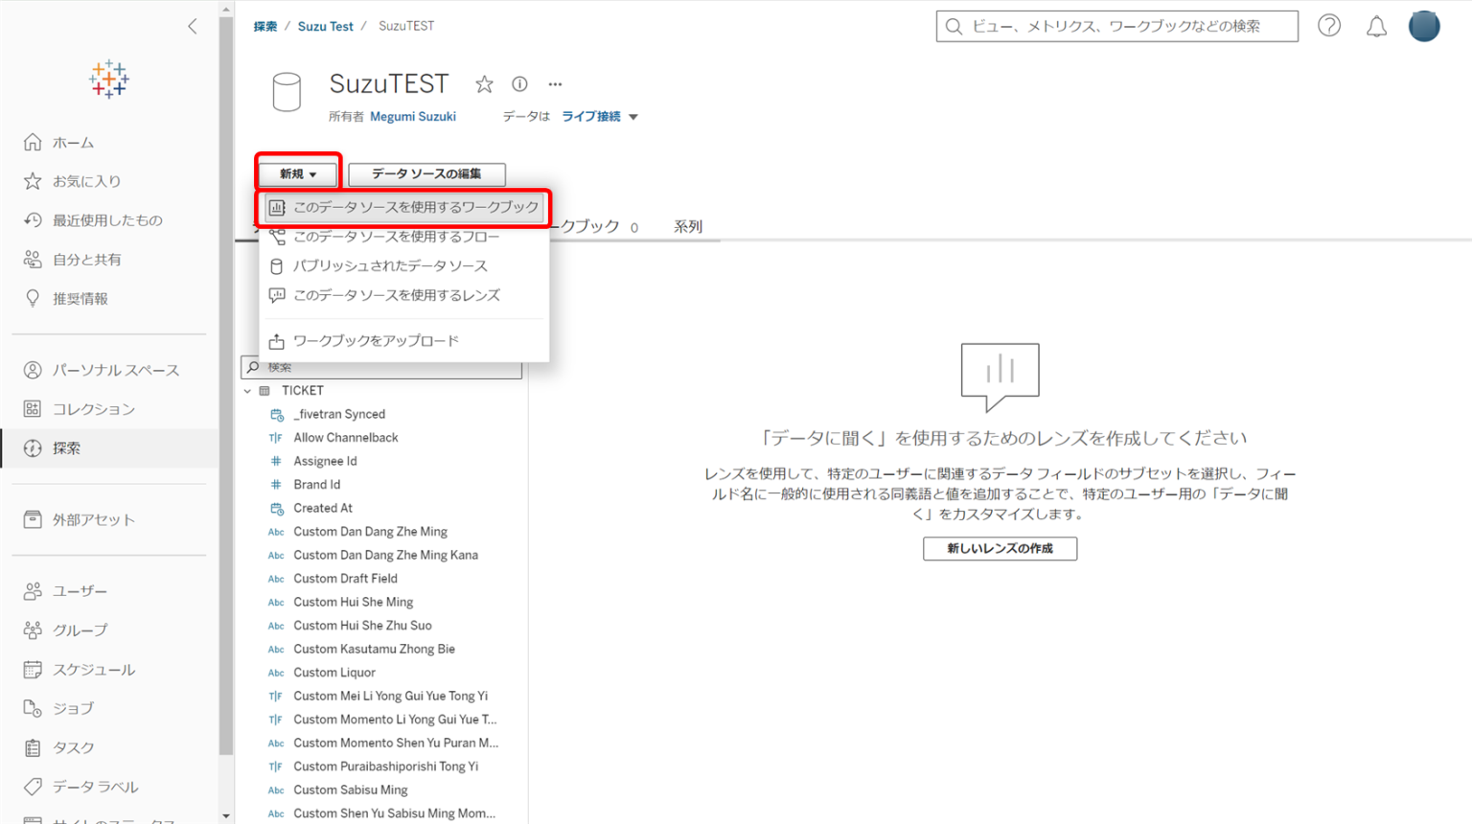
Task: Click the numeric type icon beside Assignee Id
Action: point(275,461)
